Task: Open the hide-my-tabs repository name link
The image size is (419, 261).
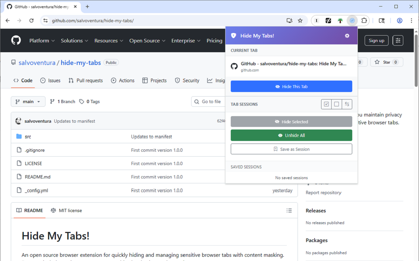Action: pyautogui.click(x=81, y=63)
